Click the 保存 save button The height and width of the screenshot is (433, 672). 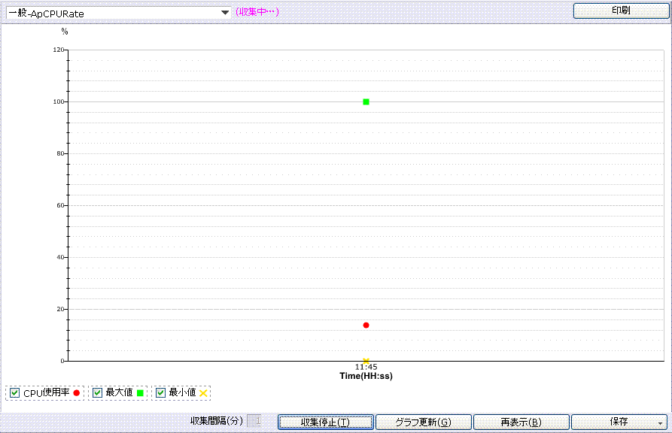613,422
